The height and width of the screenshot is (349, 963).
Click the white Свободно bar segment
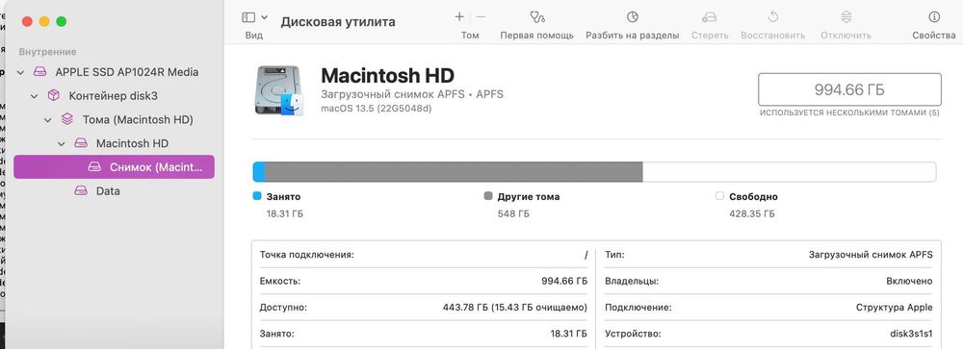point(790,172)
